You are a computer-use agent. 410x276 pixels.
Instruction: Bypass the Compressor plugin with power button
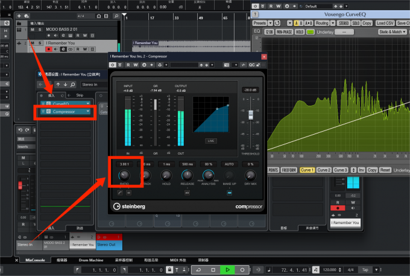tap(112, 65)
